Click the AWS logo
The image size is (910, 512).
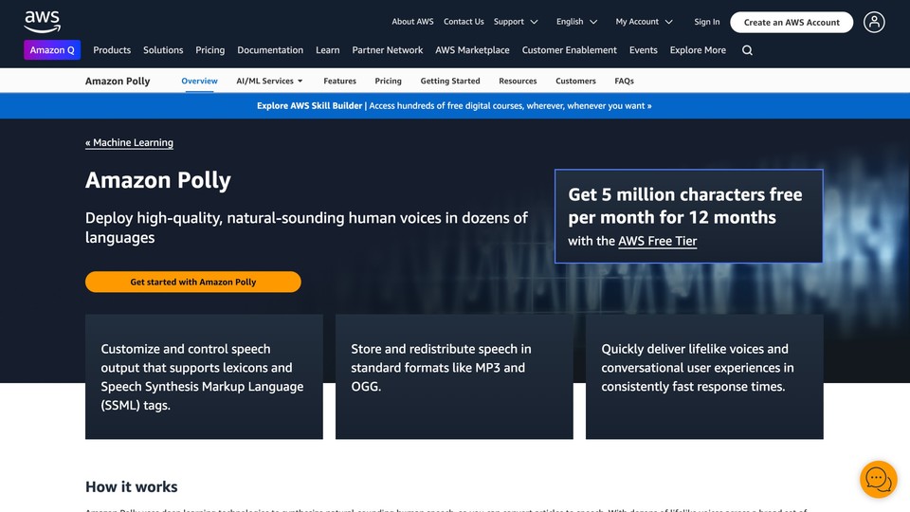(42, 22)
